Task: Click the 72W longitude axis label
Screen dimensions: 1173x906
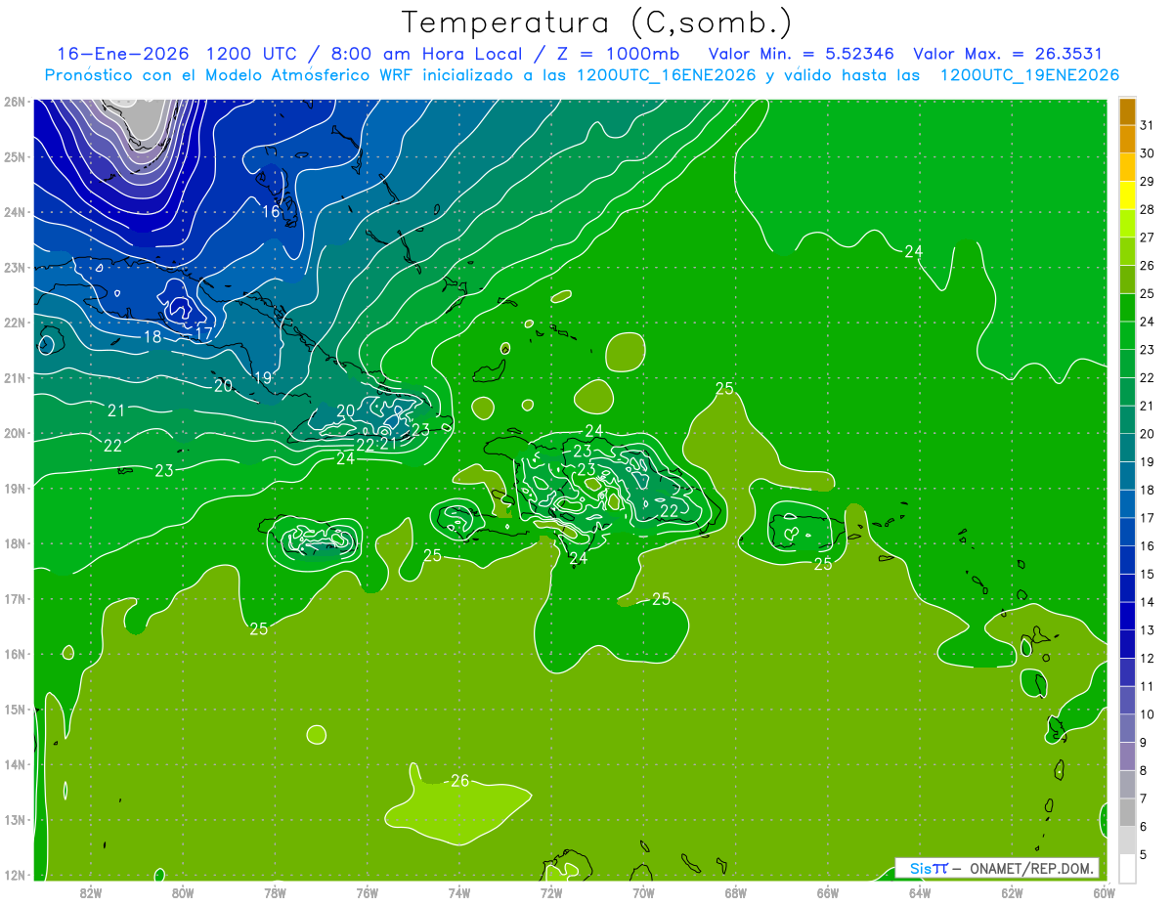Action: (x=550, y=891)
